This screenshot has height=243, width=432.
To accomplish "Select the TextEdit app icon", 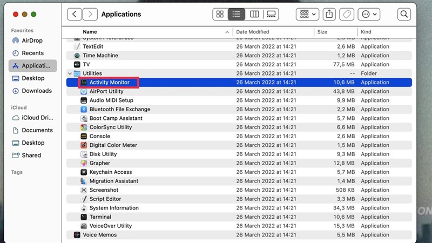I will coord(77,46).
